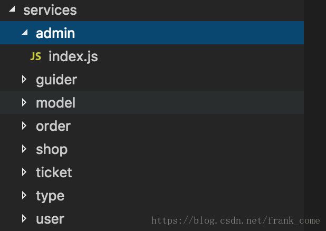Select the services folder label
326x231 pixels.
click(x=50, y=10)
